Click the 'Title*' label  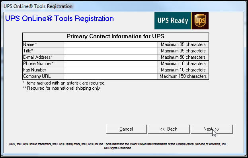28,51
